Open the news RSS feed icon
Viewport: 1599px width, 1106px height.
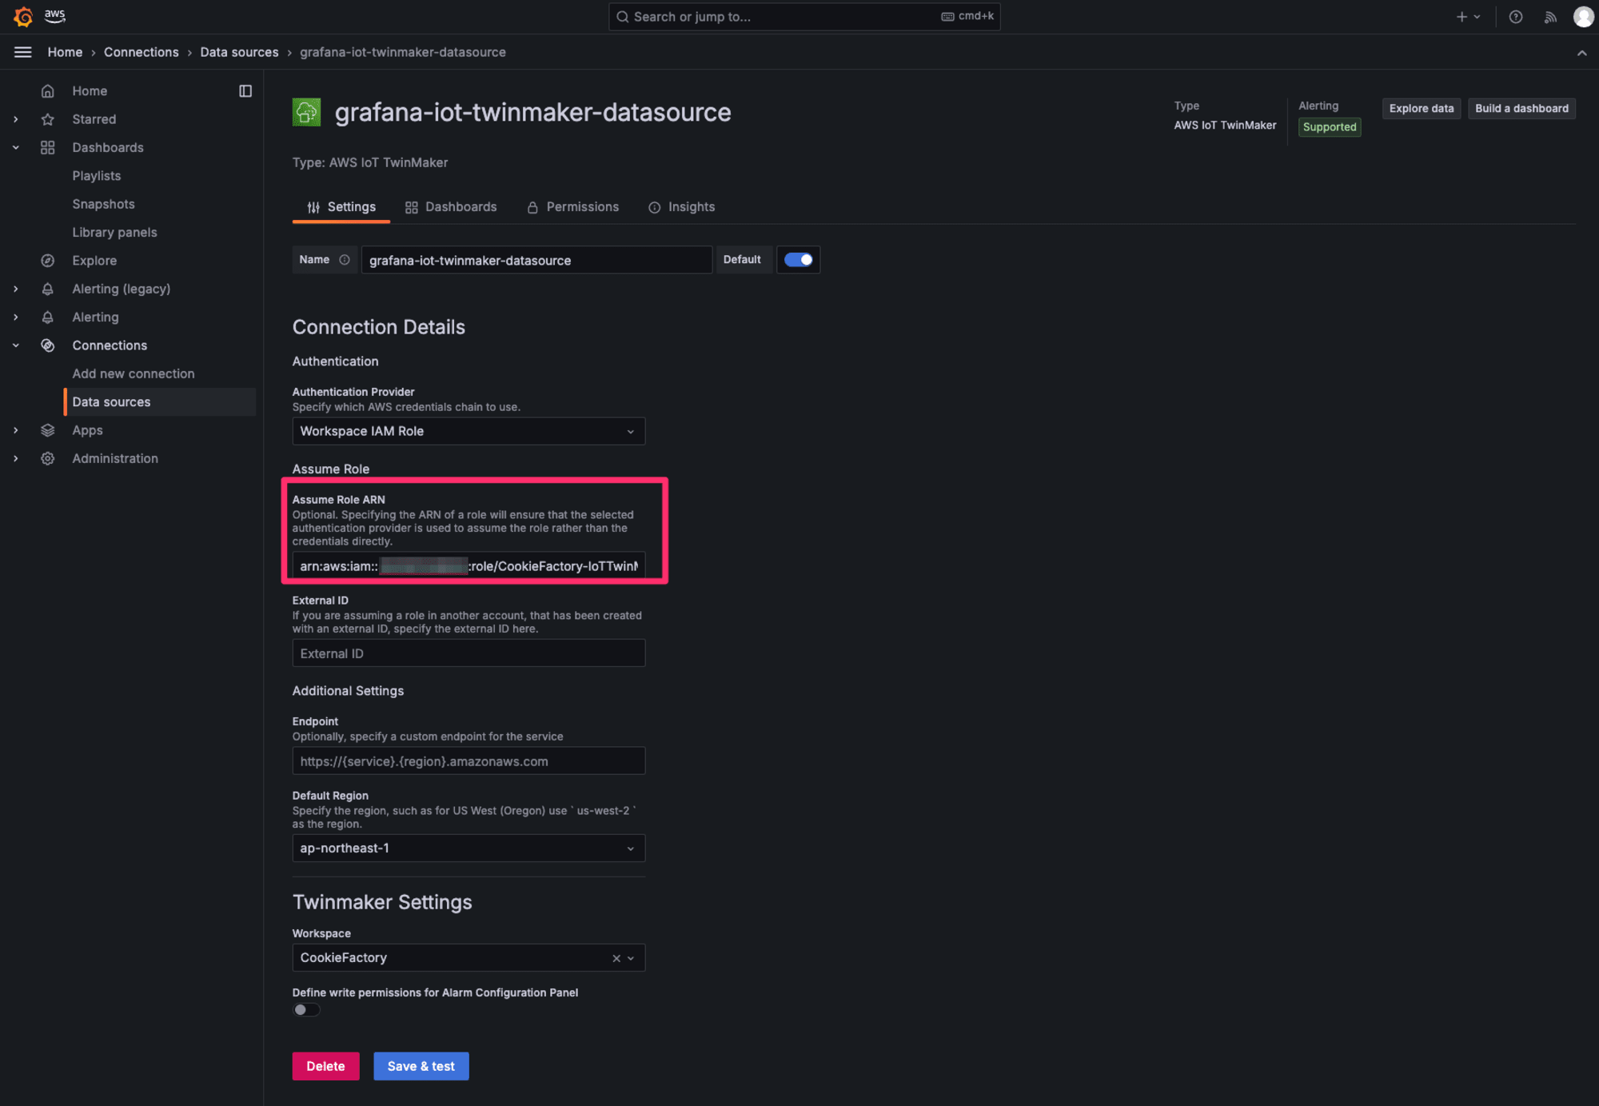(1550, 17)
